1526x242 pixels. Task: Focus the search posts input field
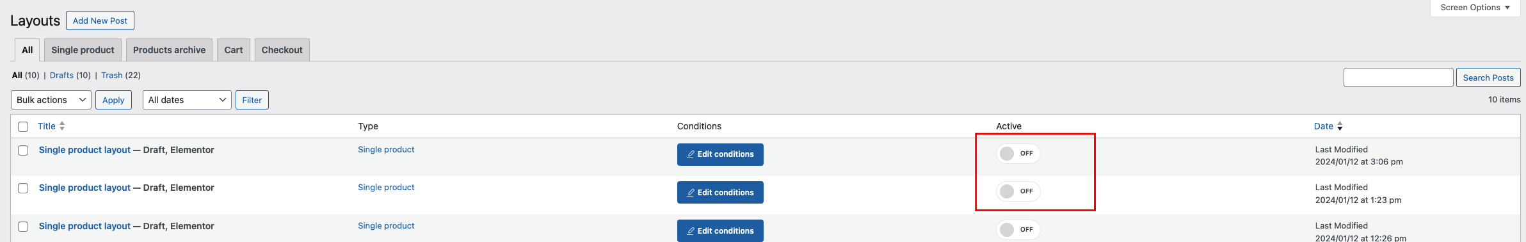coord(1398,77)
